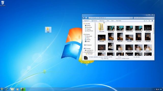Select Homegroup in the navigation pane
The image size is (163, 91).
tap(88, 45)
